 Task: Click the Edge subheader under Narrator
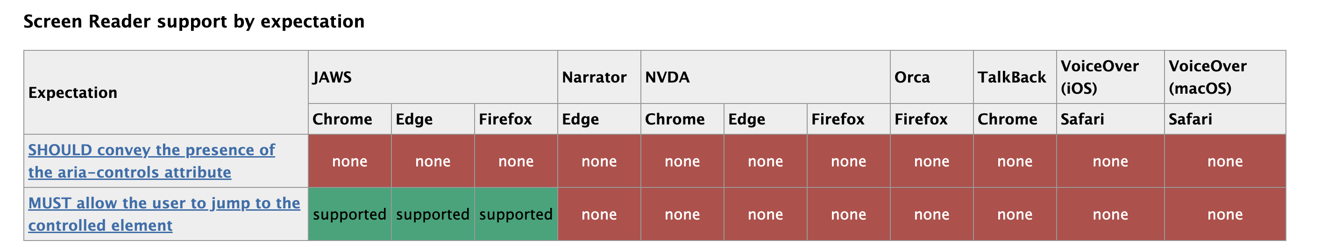[x=580, y=119]
